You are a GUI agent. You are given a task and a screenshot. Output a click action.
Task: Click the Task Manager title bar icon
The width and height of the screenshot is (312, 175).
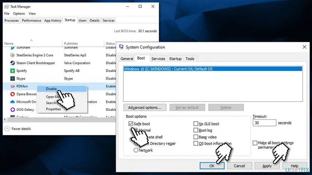[6, 7]
